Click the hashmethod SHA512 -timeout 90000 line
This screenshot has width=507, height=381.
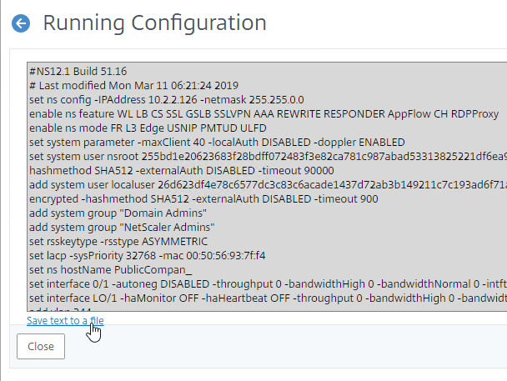click(x=182, y=171)
